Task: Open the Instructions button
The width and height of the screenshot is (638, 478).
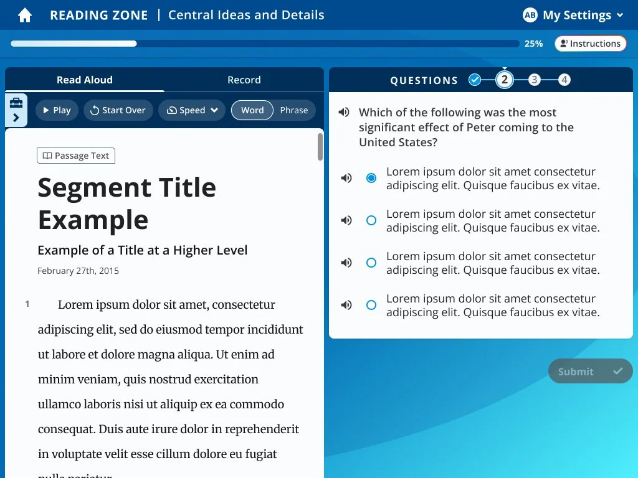Action: pyautogui.click(x=591, y=44)
